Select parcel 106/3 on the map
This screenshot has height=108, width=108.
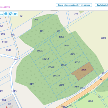[103, 38]
